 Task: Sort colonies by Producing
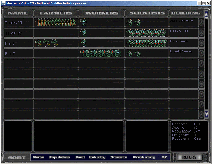144,157
